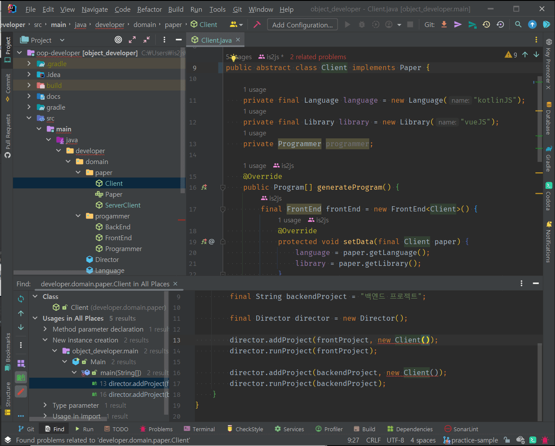555x446 pixels.
Task: Open the Project view dropdown
Action: point(62,40)
